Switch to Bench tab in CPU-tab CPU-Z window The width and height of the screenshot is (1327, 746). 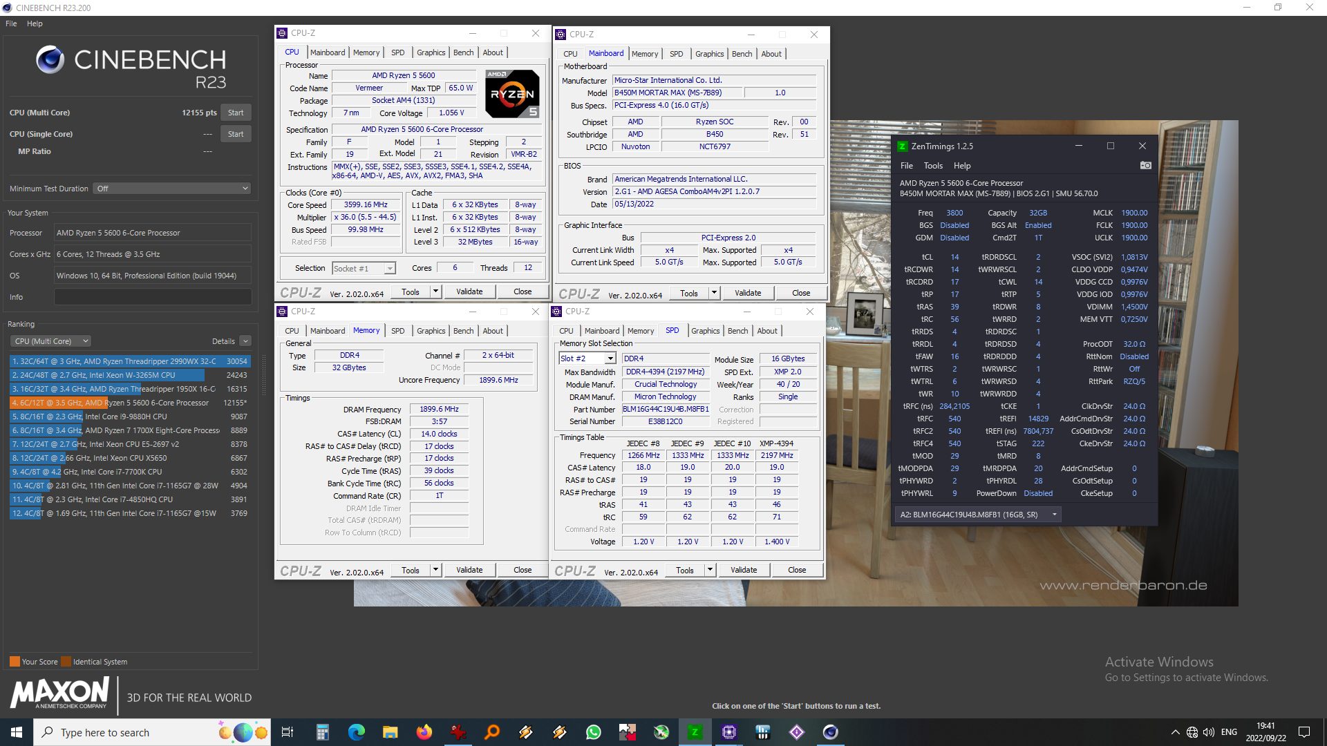463,52
